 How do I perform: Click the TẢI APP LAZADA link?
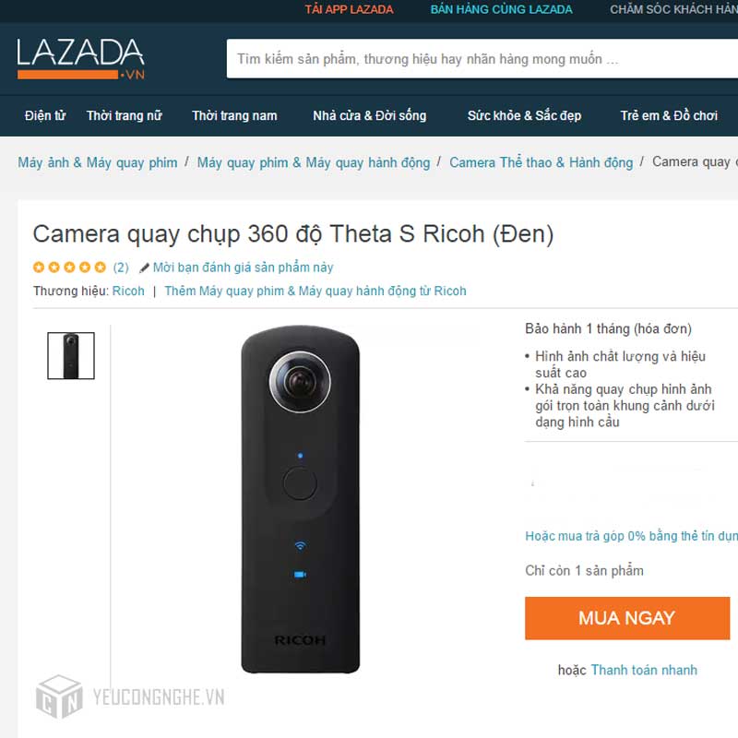pos(349,9)
